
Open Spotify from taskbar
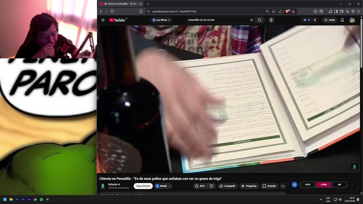[41, 199]
